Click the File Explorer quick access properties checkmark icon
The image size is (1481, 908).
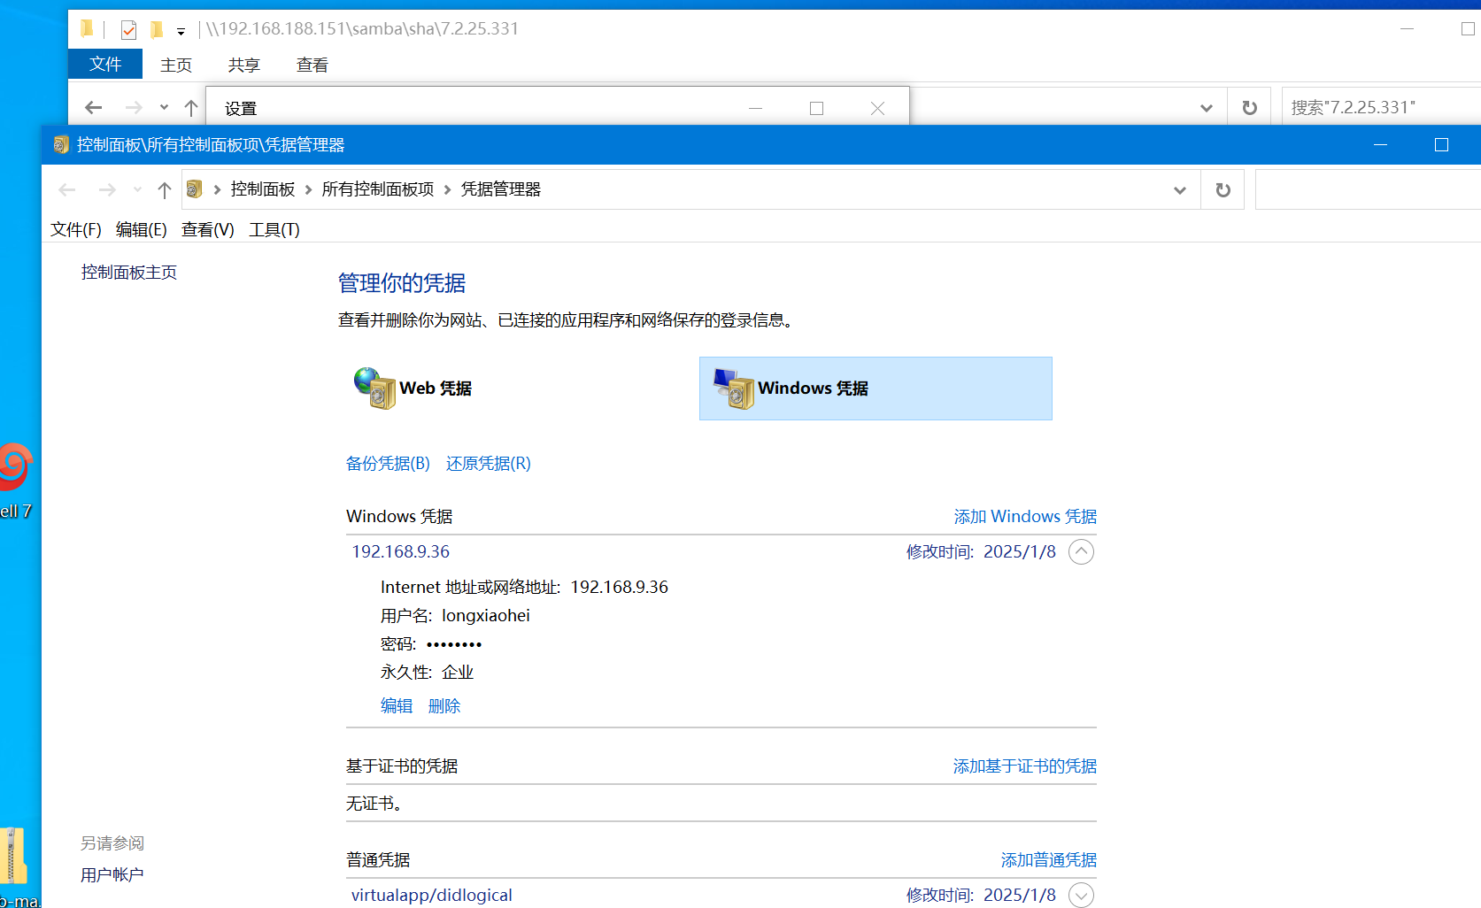[128, 30]
